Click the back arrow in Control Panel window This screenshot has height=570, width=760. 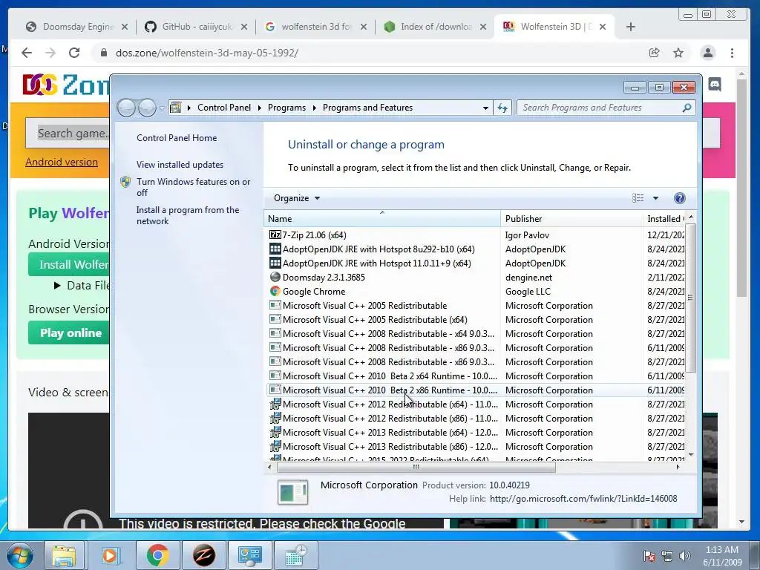coord(126,108)
